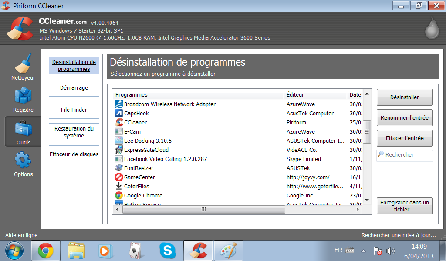Click the GameCenter red prohibited icon
This screenshot has height=261, width=446.
click(118, 177)
